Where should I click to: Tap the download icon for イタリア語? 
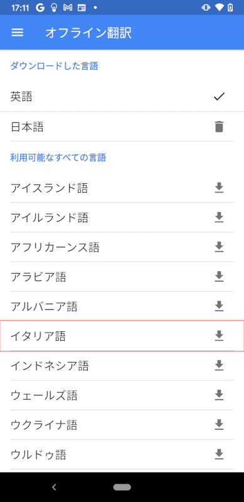click(x=219, y=336)
